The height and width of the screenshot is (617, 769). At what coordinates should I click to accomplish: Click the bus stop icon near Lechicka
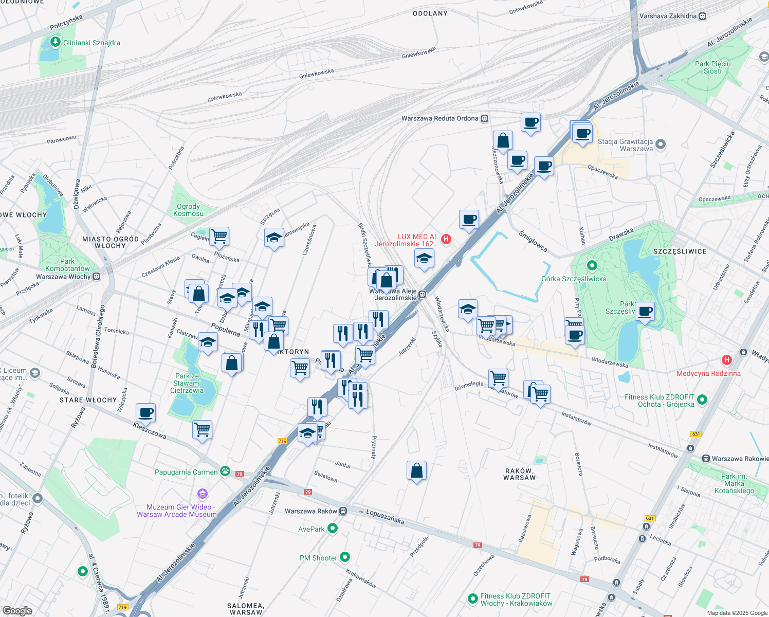click(x=642, y=538)
